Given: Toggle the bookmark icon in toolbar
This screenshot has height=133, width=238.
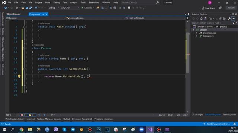Looking at the screenshot, I should 129,8.
